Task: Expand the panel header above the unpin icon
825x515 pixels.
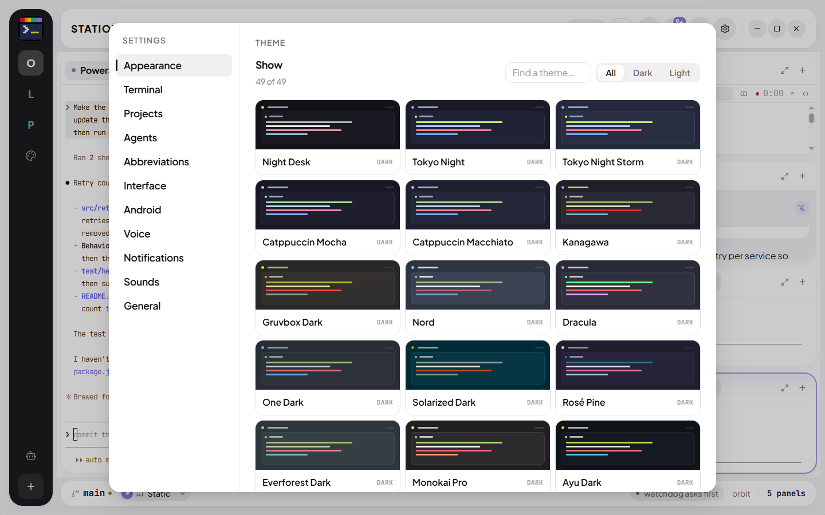Action: point(785,176)
